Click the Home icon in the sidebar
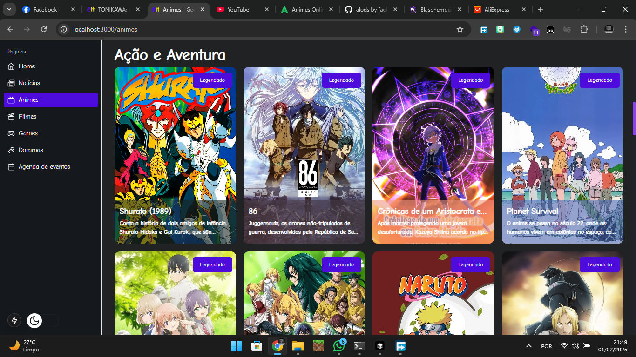This screenshot has height=357, width=636. click(11, 66)
